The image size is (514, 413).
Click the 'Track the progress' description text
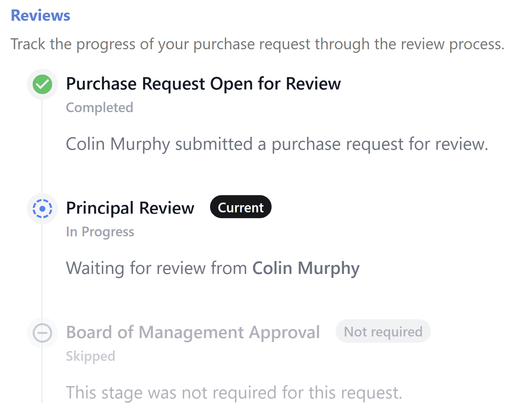pyautogui.click(x=257, y=44)
